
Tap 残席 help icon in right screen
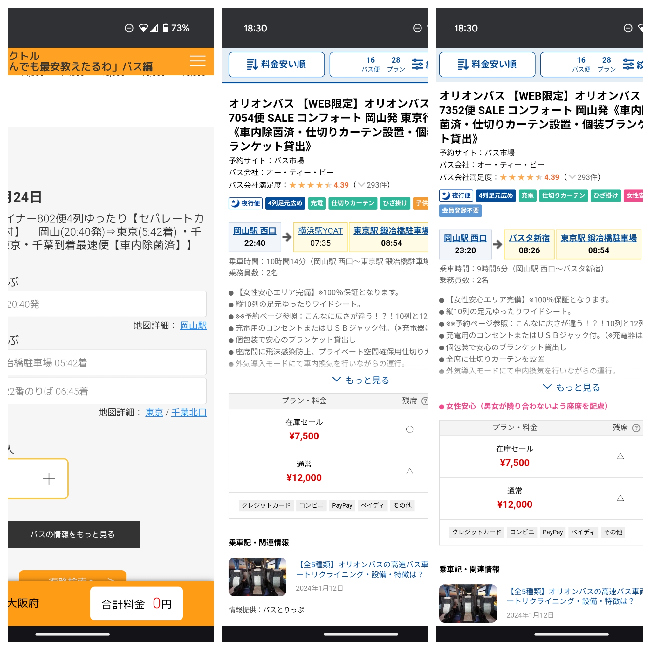(636, 428)
